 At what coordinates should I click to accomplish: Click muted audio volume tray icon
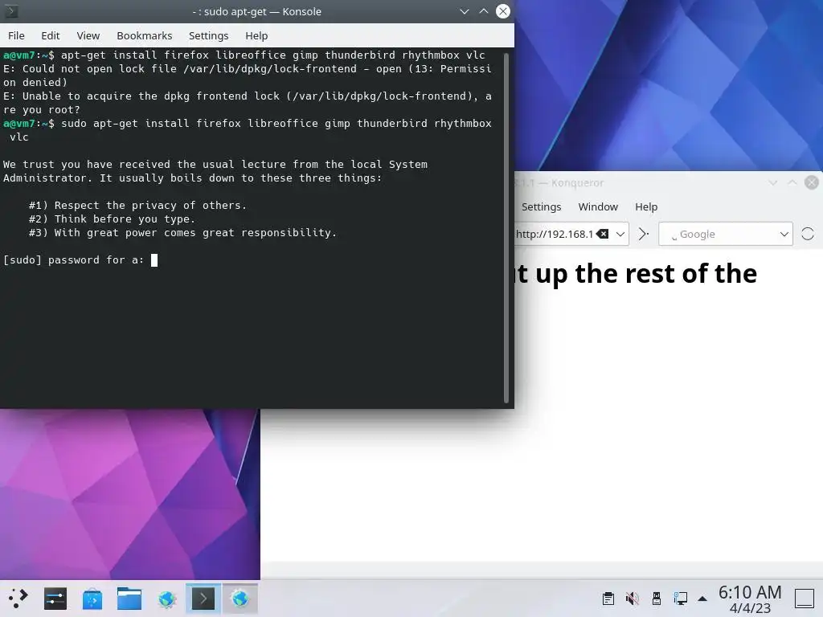point(633,598)
